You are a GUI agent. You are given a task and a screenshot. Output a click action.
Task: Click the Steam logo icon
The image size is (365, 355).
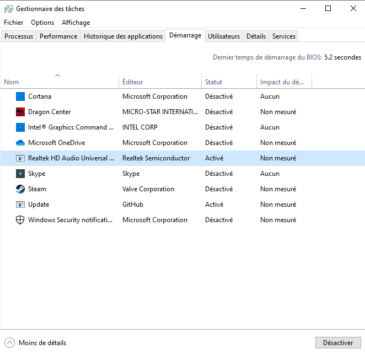tap(20, 189)
